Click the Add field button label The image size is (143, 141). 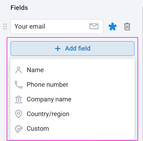tap(78, 48)
